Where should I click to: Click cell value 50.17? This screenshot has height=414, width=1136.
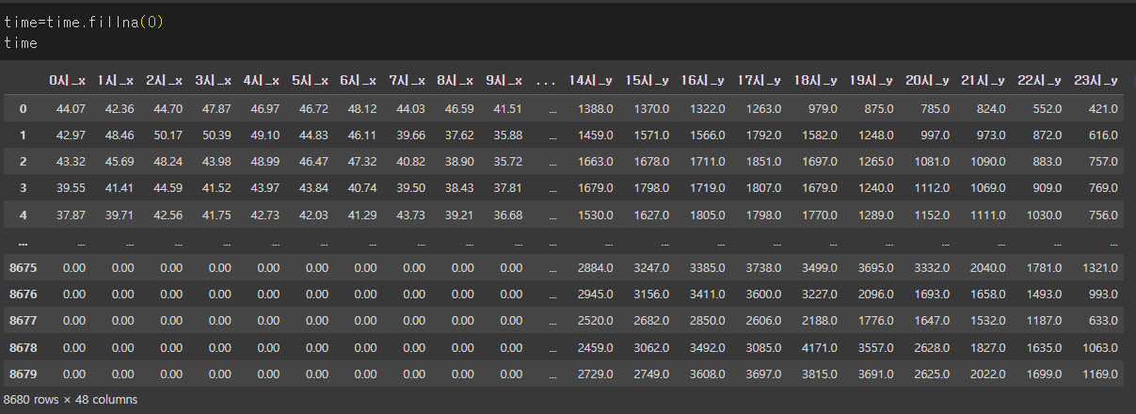pyautogui.click(x=168, y=135)
